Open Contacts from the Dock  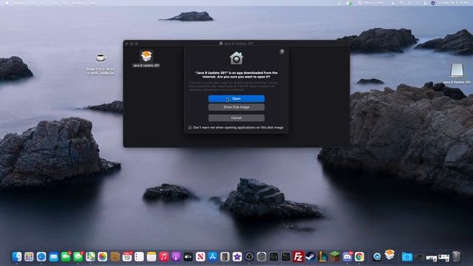(115, 256)
